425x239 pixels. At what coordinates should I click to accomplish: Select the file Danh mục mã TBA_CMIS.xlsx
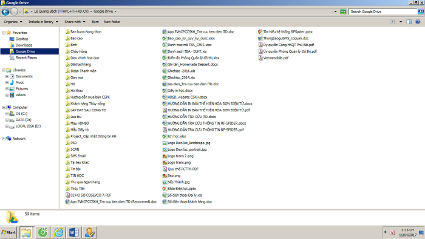tap(189, 45)
